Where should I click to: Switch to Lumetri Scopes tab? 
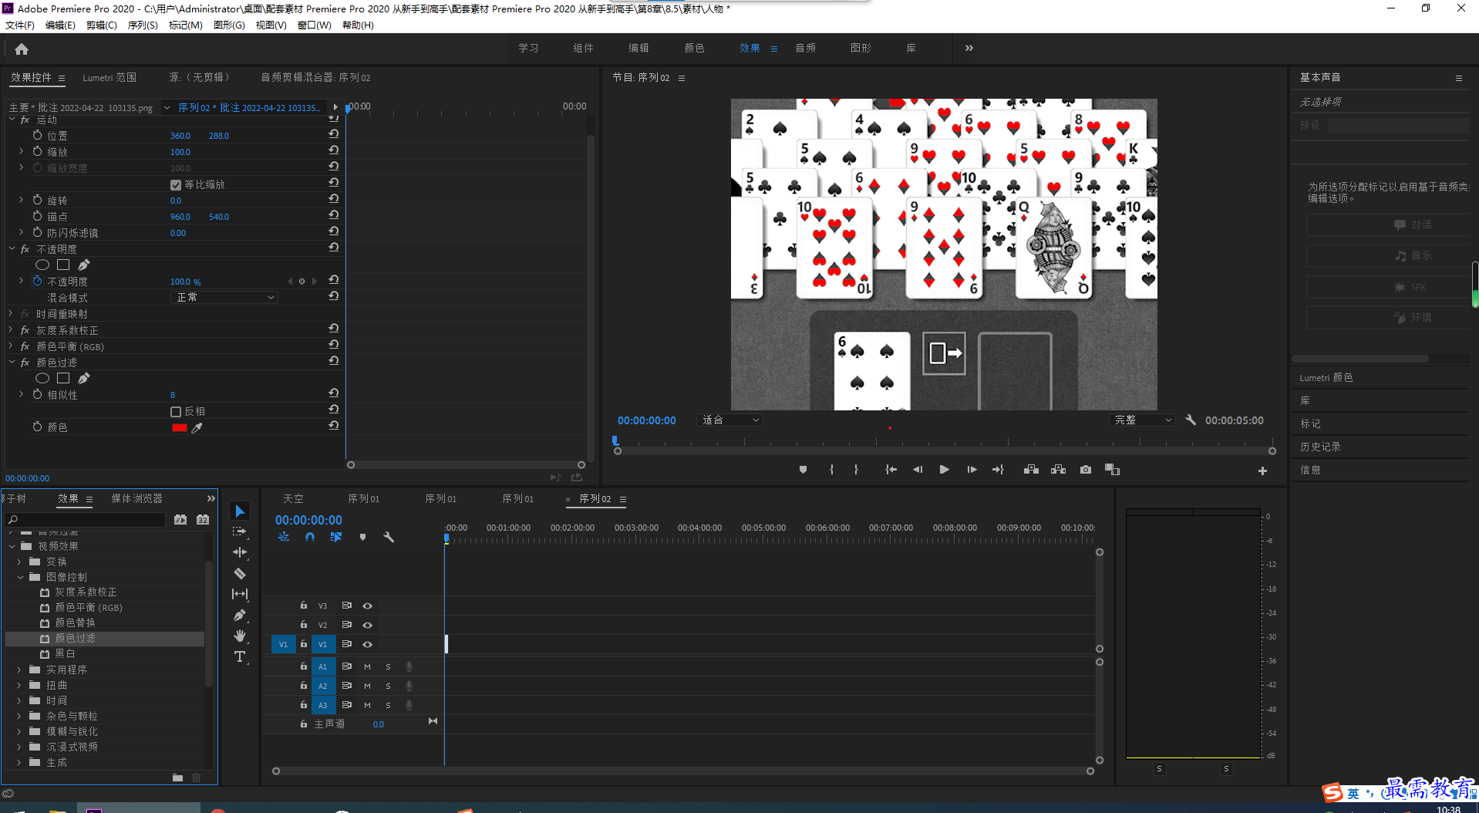109,77
